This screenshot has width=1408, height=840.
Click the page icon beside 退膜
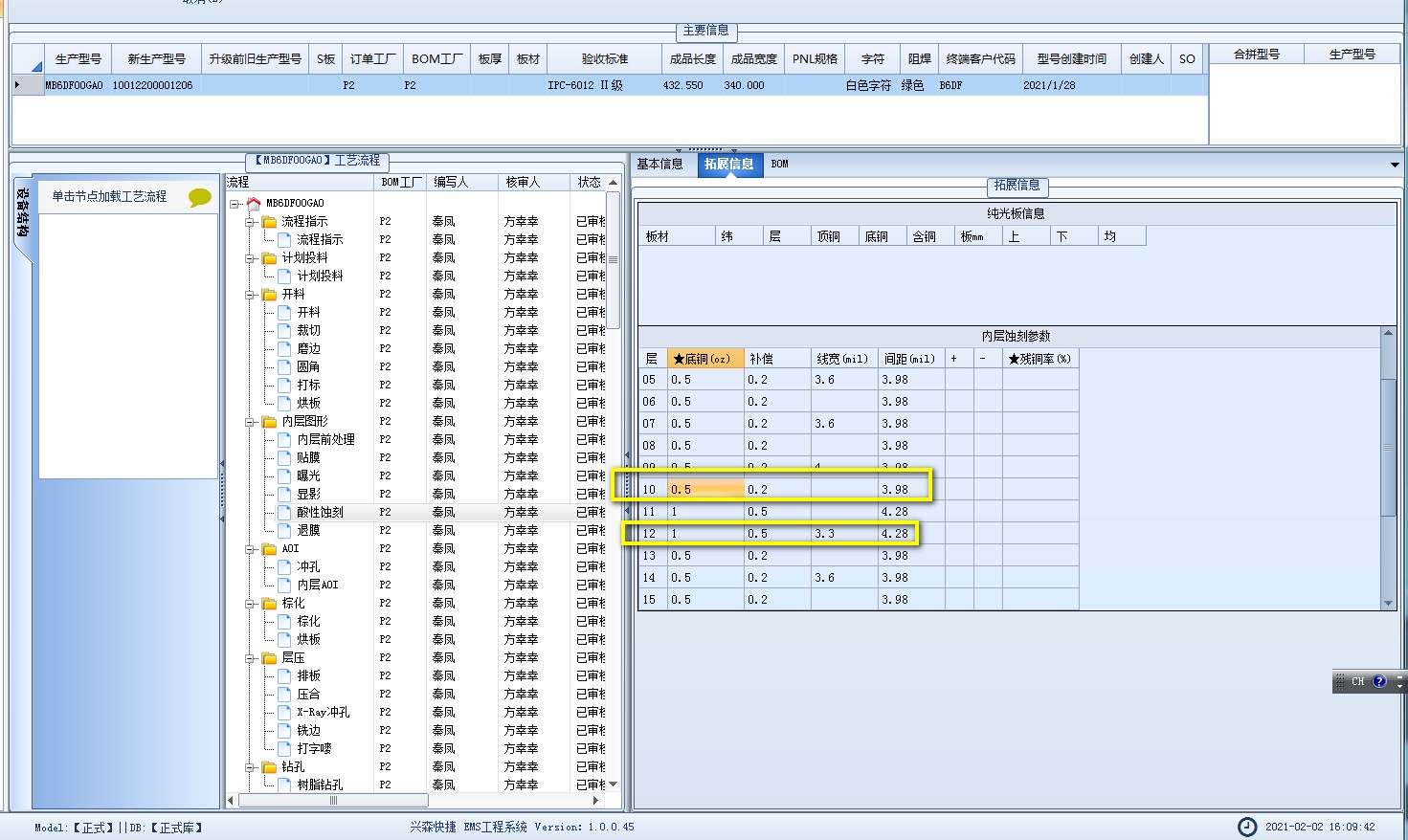click(x=284, y=530)
